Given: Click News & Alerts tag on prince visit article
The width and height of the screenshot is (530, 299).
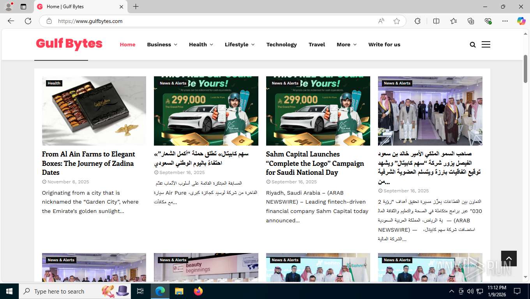Looking at the screenshot, I should pyautogui.click(x=397, y=83).
